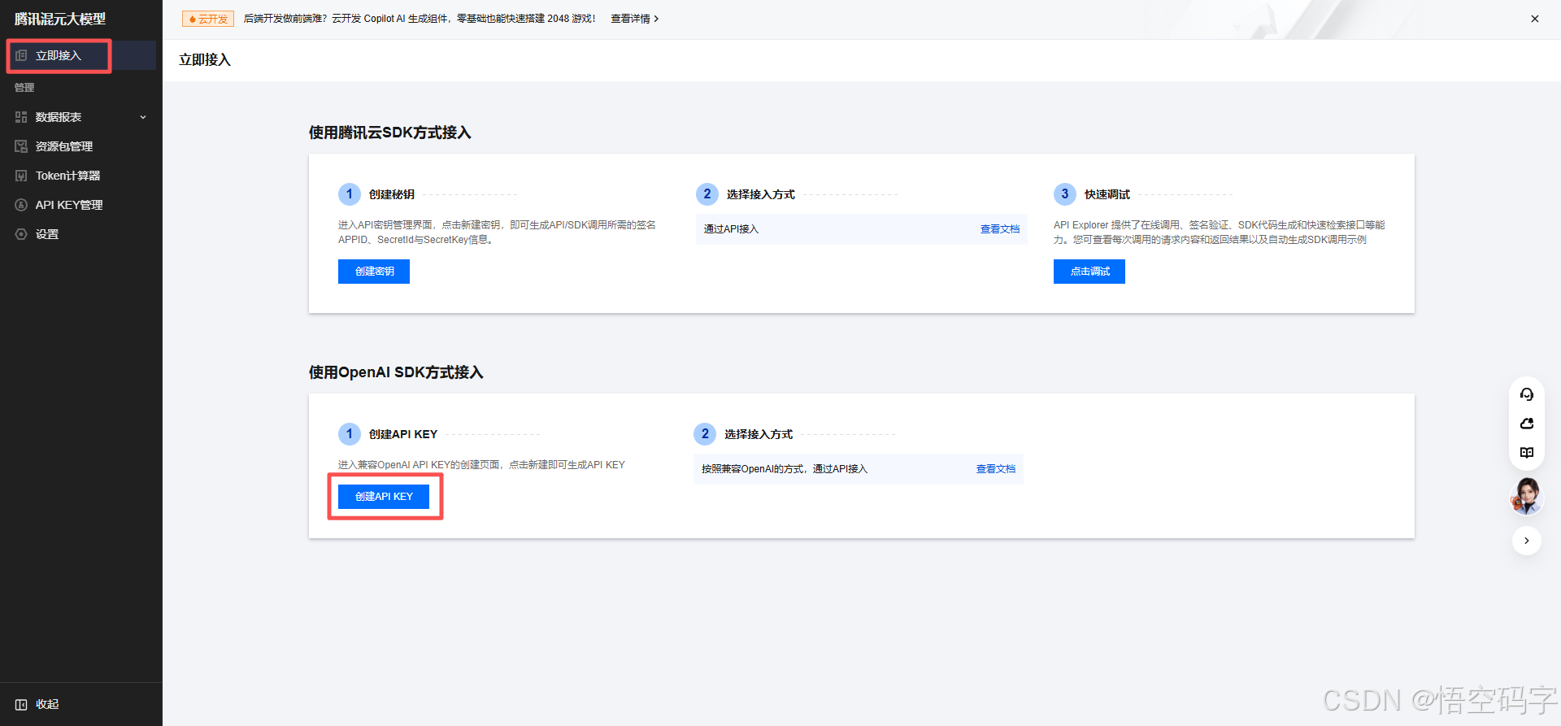The height and width of the screenshot is (726, 1561).
Task: Click the 立即接入 sidebar icon
Action: coord(21,55)
